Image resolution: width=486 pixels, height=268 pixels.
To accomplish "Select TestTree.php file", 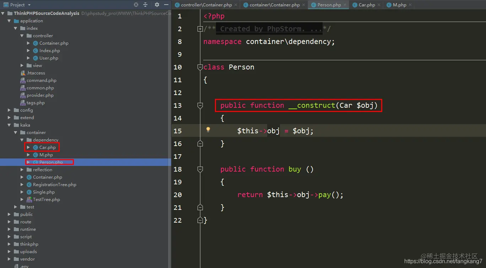I will 46,200.
